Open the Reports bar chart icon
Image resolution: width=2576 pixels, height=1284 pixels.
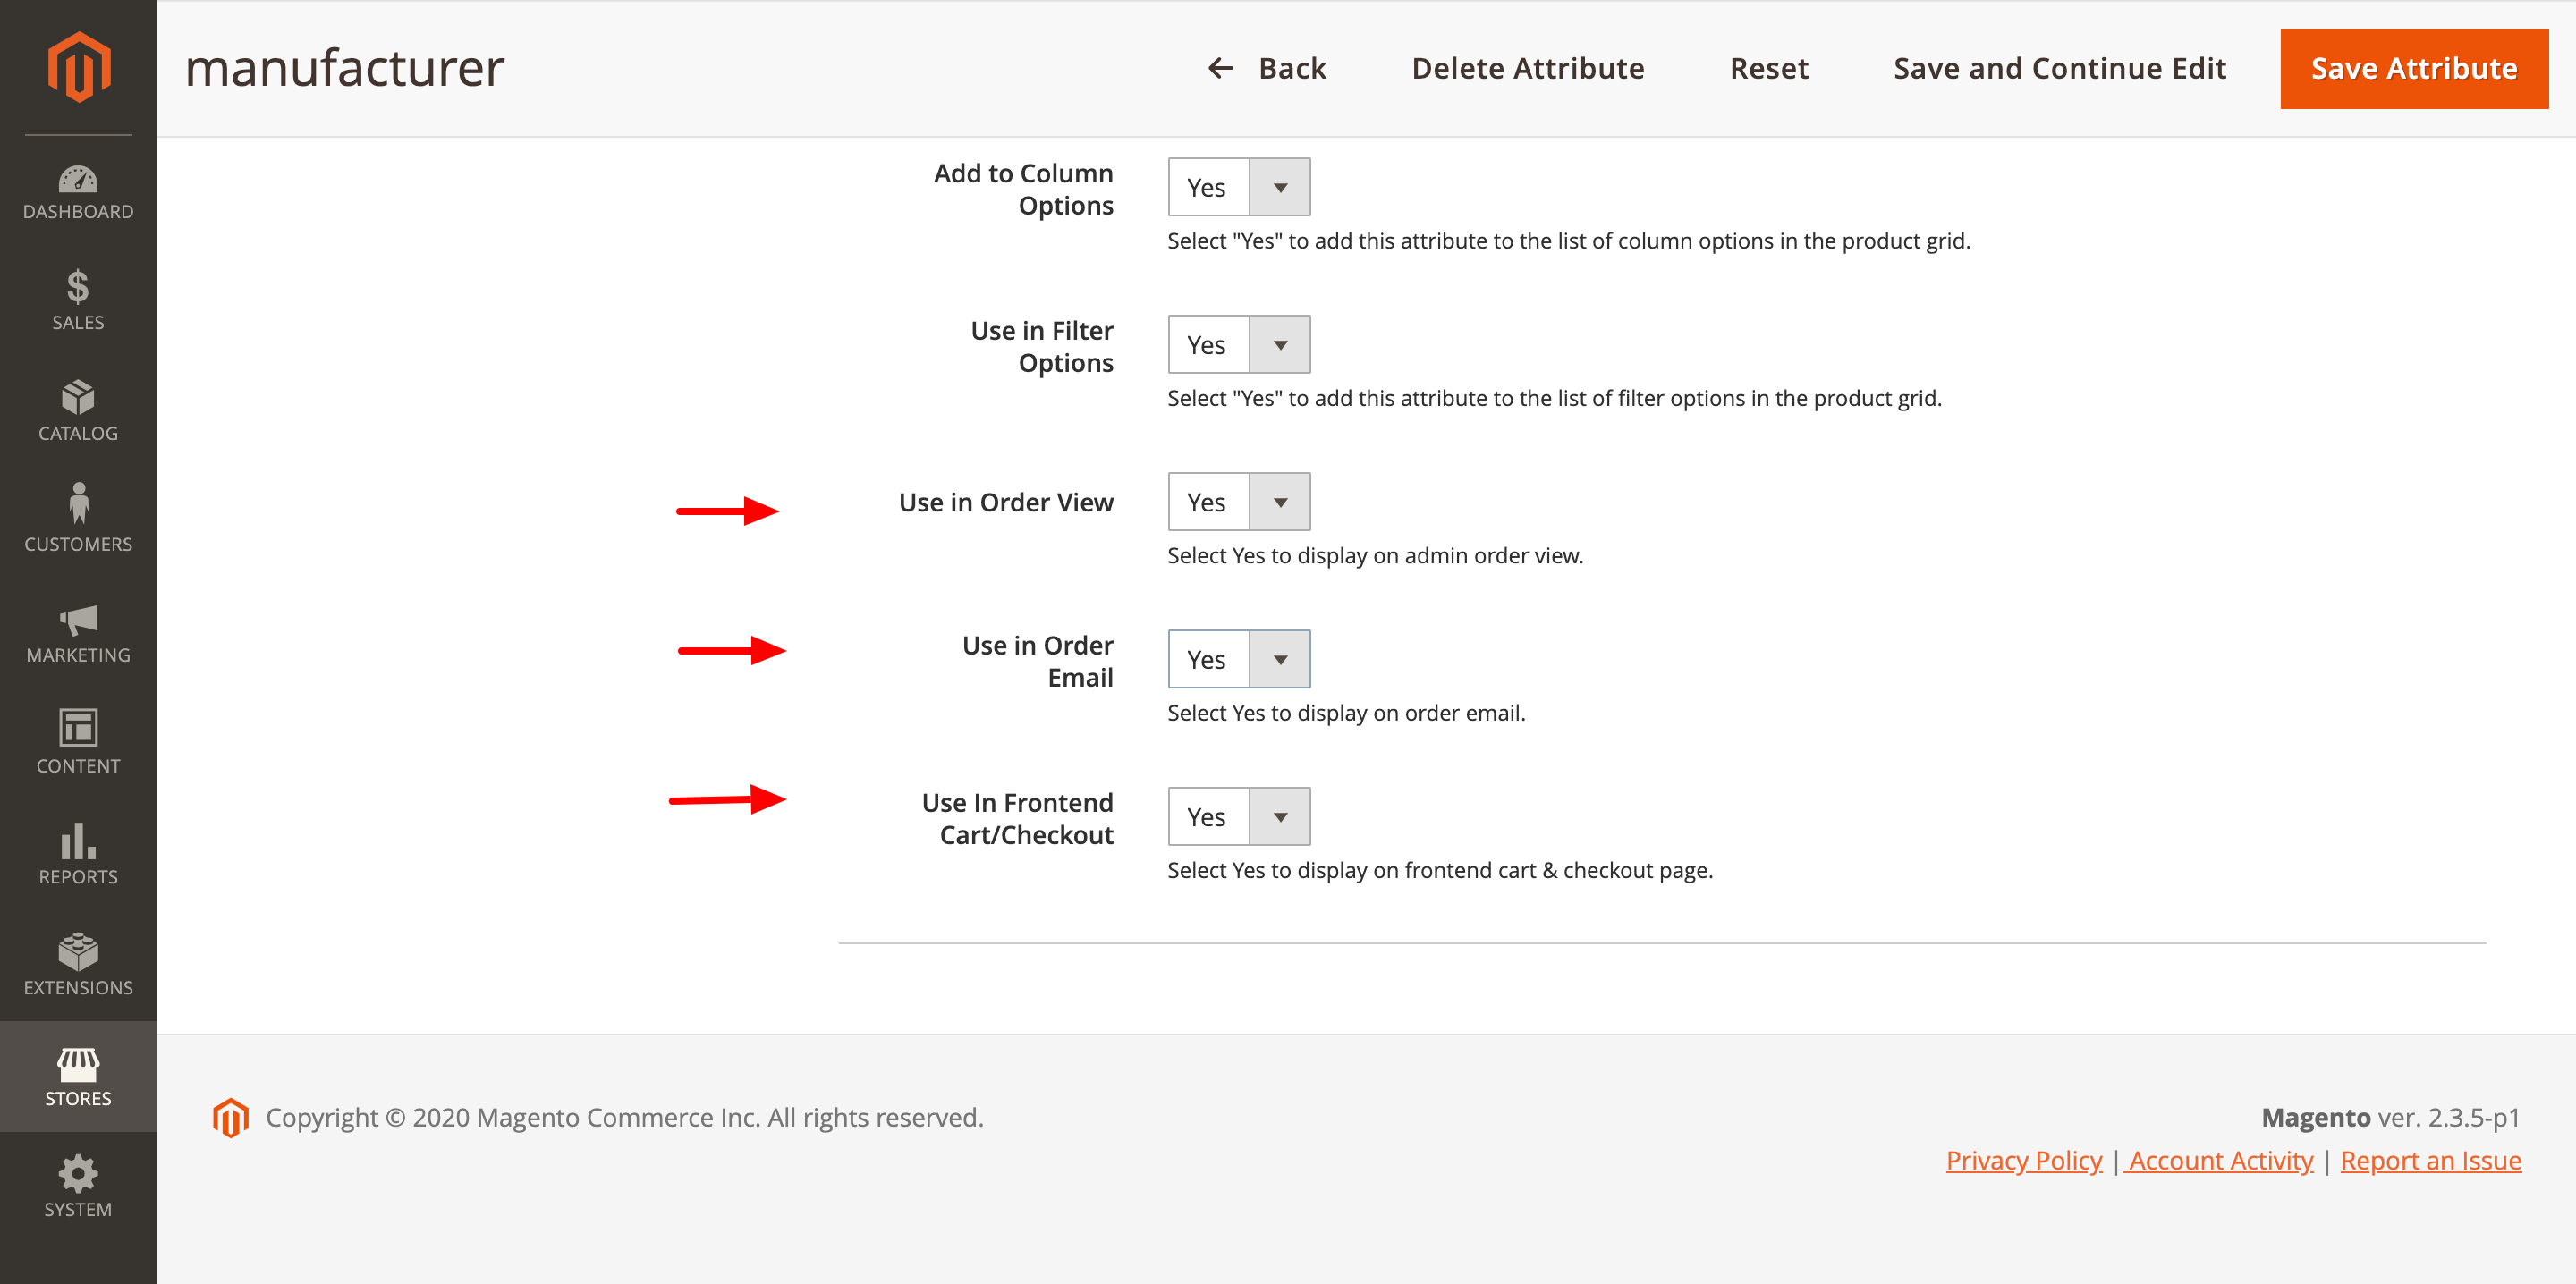click(78, 841)
